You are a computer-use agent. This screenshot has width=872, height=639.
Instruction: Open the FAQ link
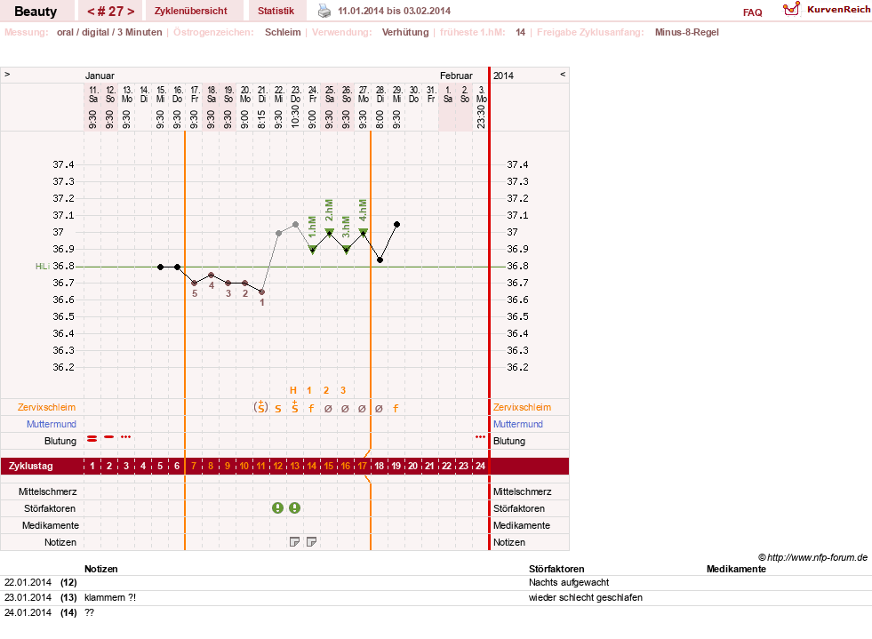752,12
